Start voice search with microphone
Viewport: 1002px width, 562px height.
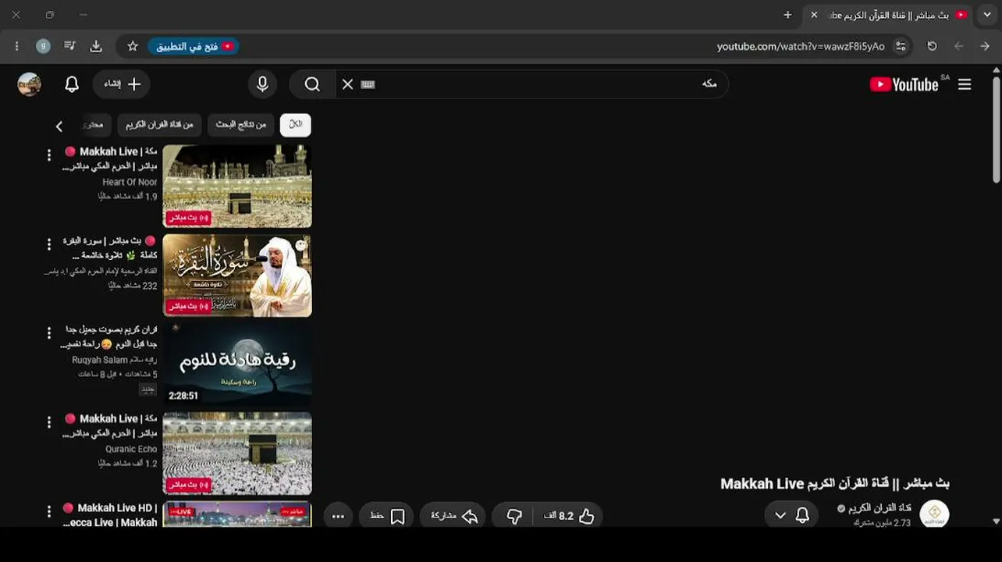click(x=262, y=84)
